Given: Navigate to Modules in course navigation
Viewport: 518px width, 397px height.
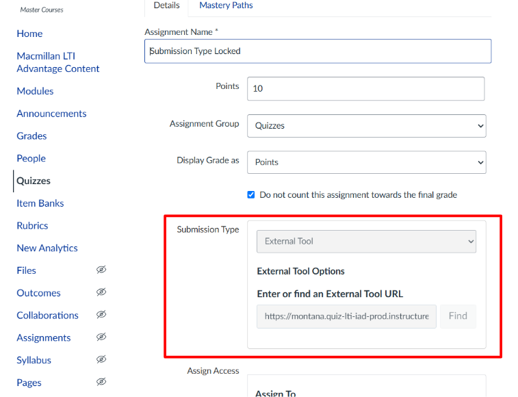Looking at the screenshot, I should click(x=35, y=91).
